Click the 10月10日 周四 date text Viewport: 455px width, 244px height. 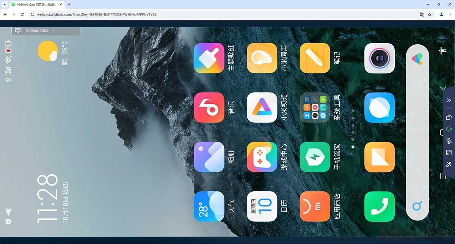(x=66, y=203)
